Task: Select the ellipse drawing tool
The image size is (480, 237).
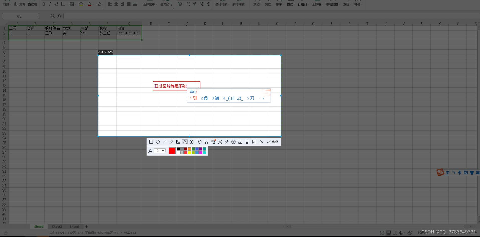Action: (158, 142)
